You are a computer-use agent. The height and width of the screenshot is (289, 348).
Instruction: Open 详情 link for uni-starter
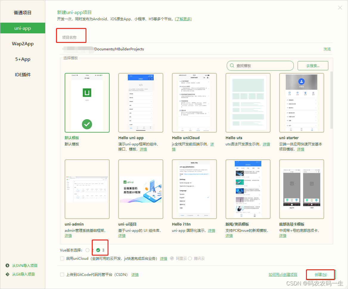(x=301, y=149)
